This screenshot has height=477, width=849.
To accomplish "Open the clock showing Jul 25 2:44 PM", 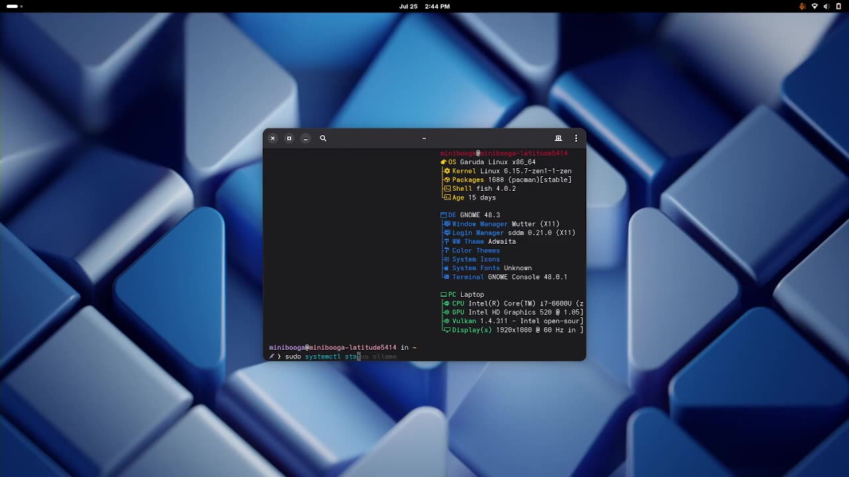I will coord(424,7).
